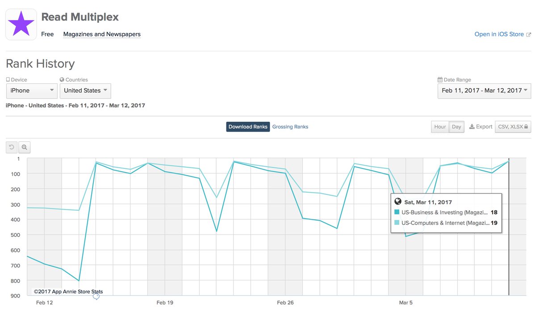
Task: Click the magnifier zoom icon
Action: tap(25, 147)
